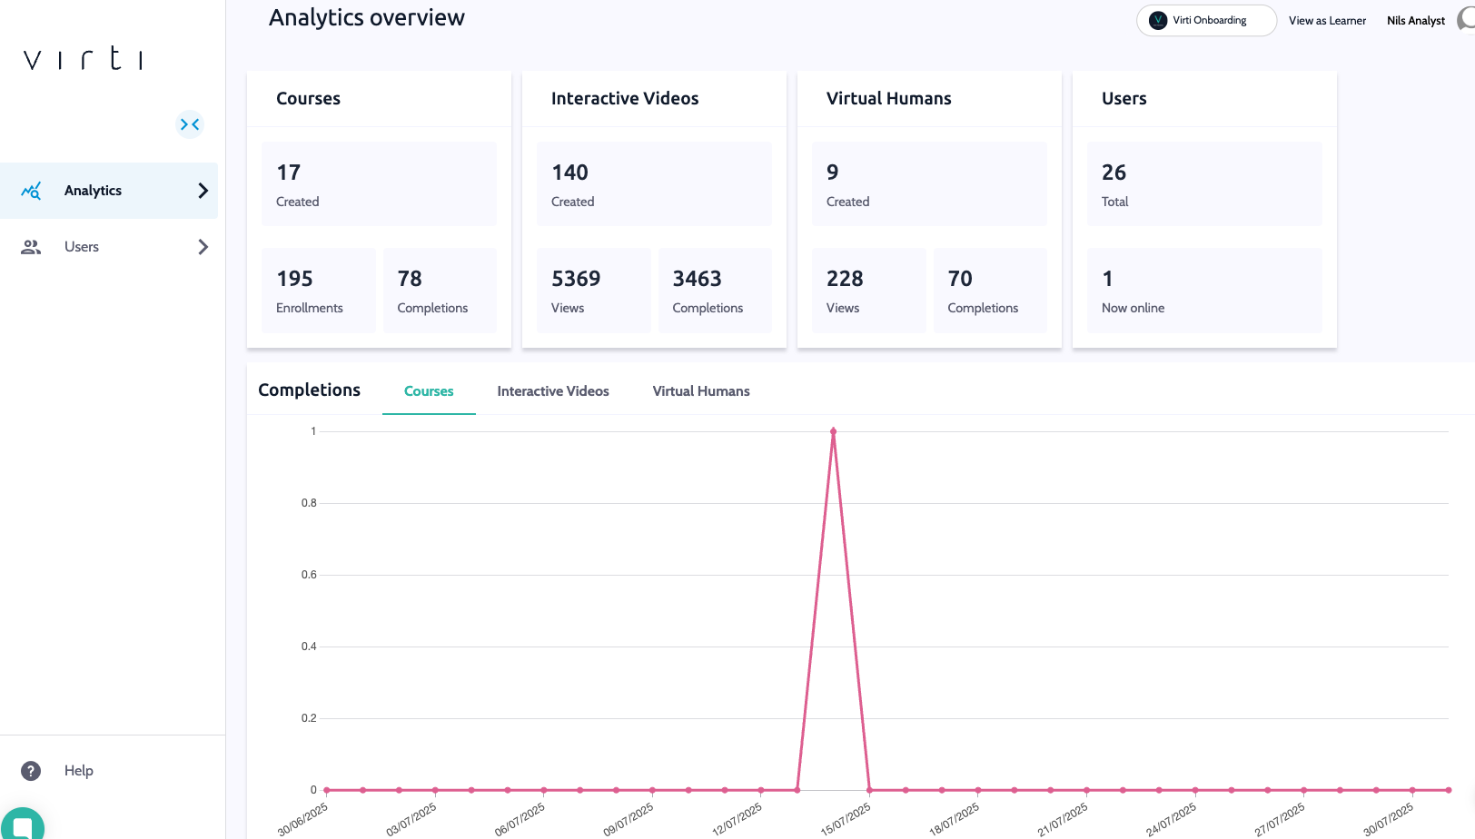Click the peak data point on chart
Screen dimensions: 1475x839
pos(833,431)
